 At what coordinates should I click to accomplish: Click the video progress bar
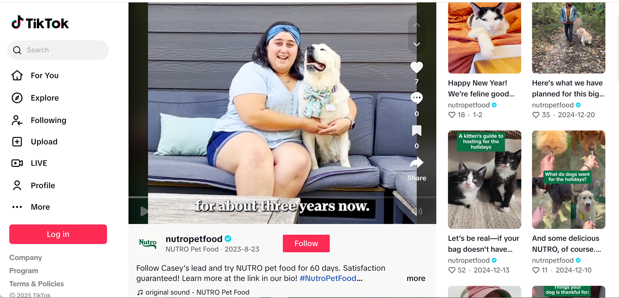coord(282,197)
